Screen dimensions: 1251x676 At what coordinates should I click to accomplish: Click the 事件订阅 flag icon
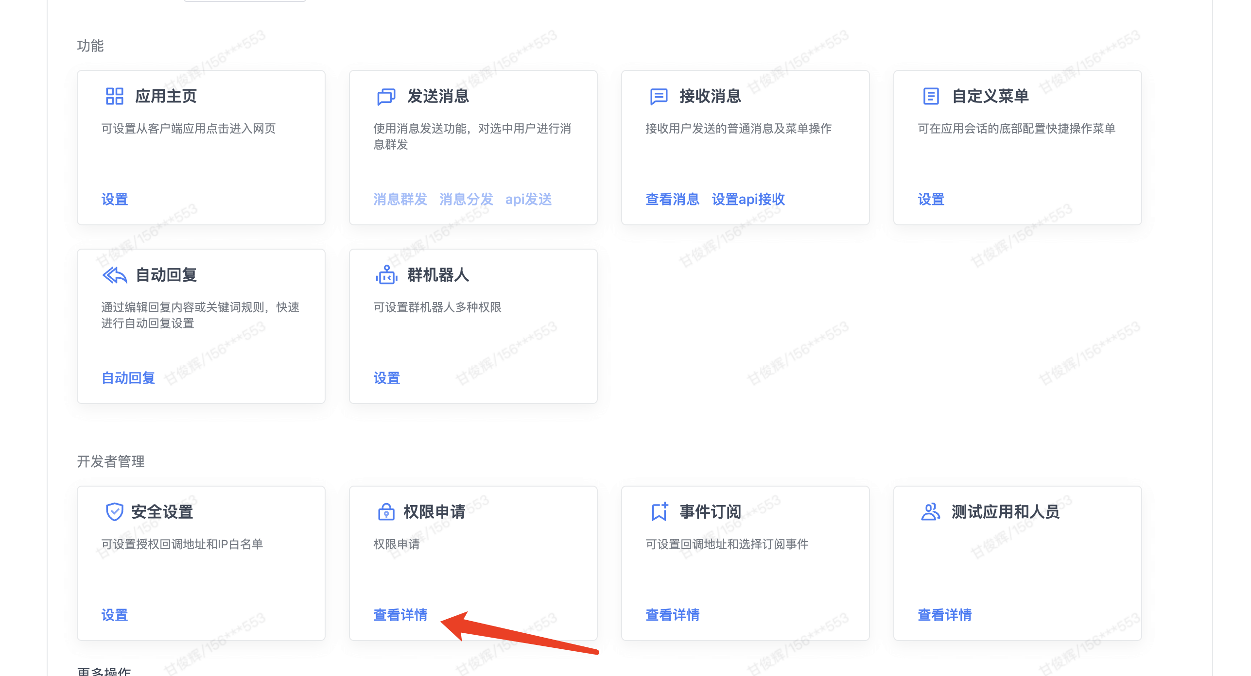coord(659,511)
